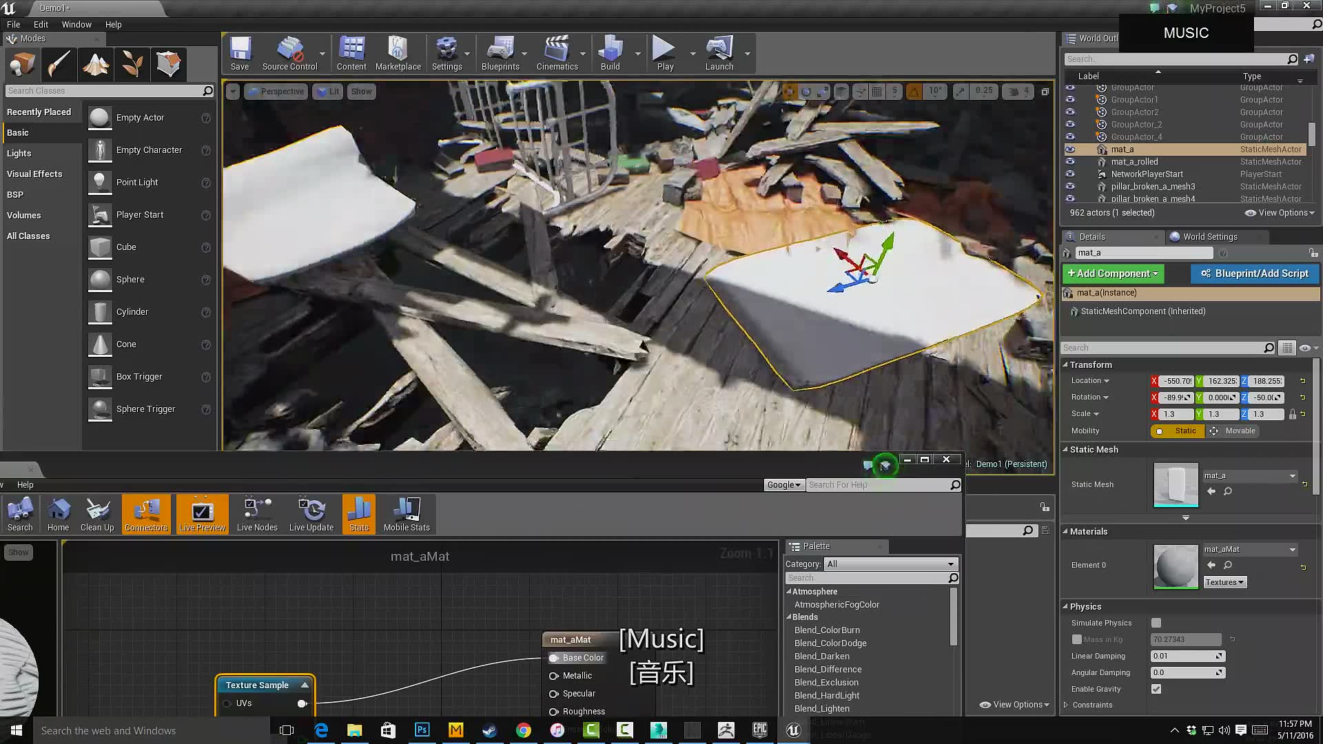Expand the Add Component dropdown
The width and height of the screenshot is (1323, 744).
[1113, 273]
